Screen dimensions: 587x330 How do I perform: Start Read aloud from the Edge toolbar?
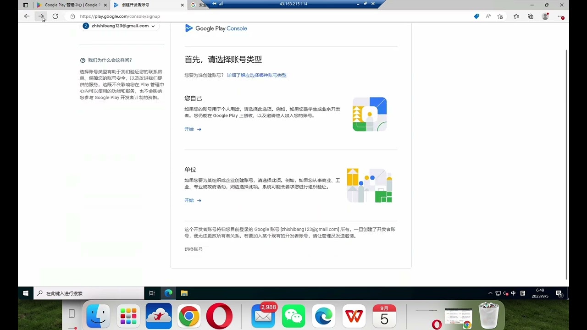[x=488, y=16]
